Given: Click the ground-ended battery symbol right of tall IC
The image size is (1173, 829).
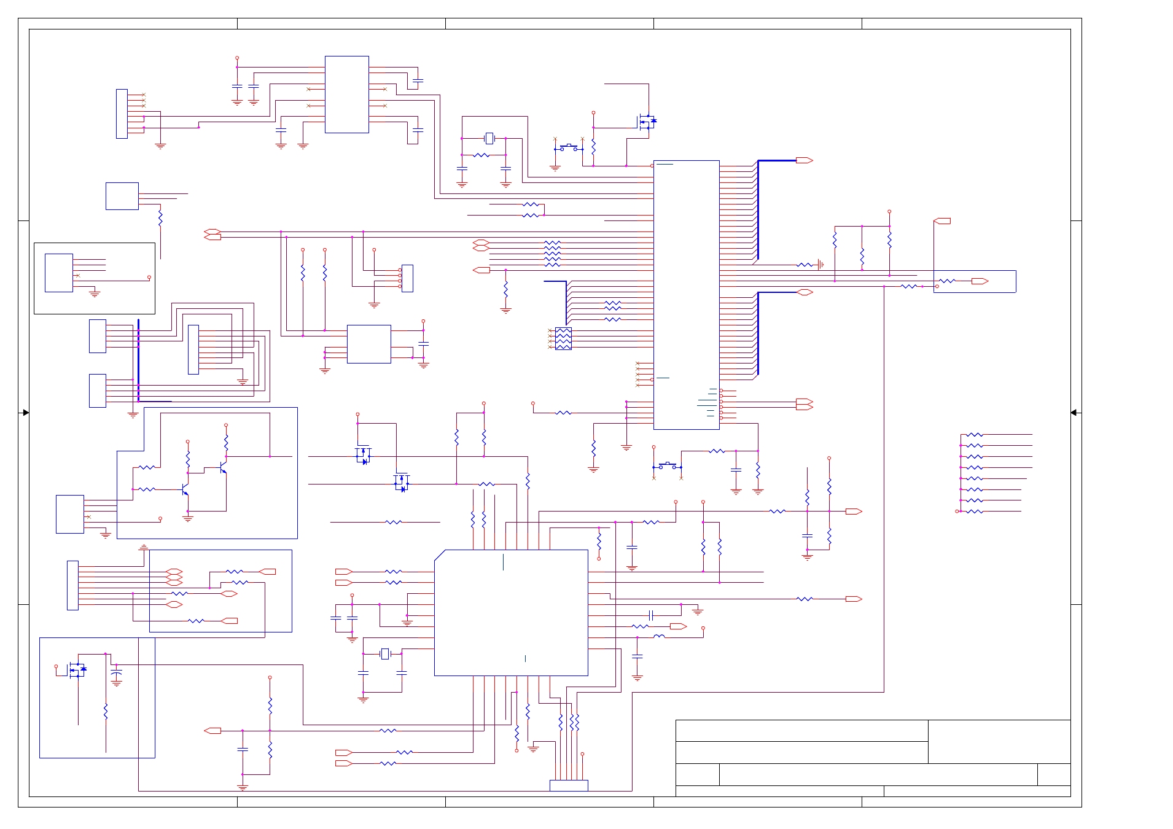Looking at the screenshot, I should [x=820, y=265].
